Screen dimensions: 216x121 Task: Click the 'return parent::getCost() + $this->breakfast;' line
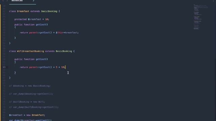[x=49, y=33]
